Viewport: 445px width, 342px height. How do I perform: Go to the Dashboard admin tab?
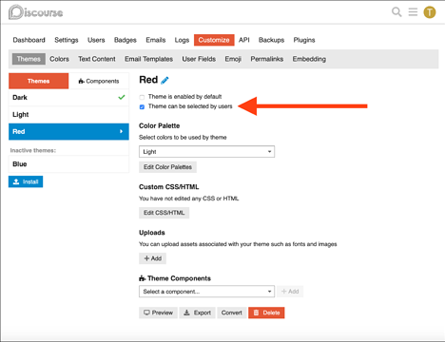tap(29, 40)
